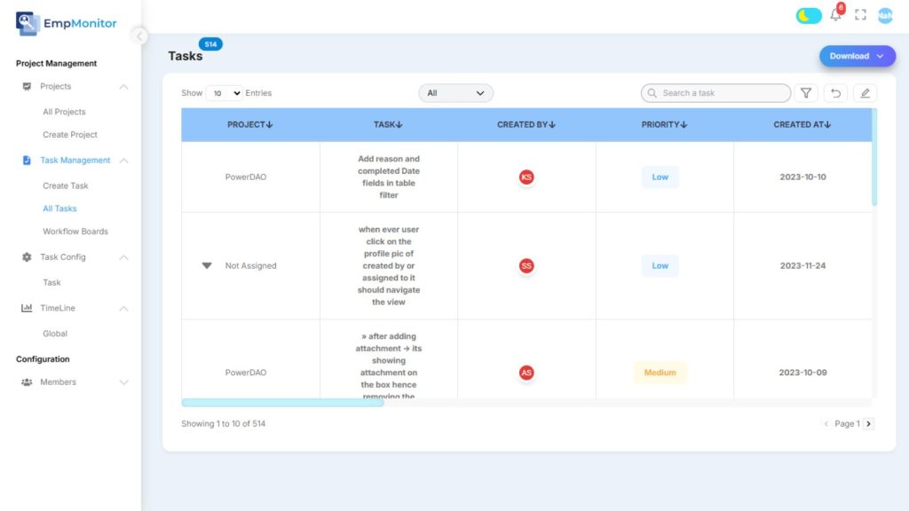Viewport: 909px width, 511px height.
Task: Collapse the Task Management section chevron
Action: [123, 161]
